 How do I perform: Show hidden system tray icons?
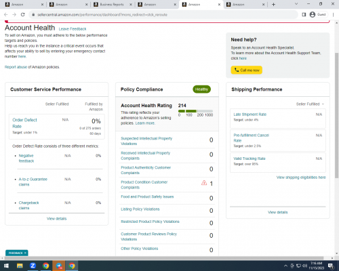[x=285, y=266]
